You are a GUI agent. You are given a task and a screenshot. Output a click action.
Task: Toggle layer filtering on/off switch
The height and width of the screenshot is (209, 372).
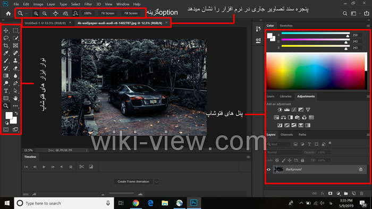tap(330, 143)
